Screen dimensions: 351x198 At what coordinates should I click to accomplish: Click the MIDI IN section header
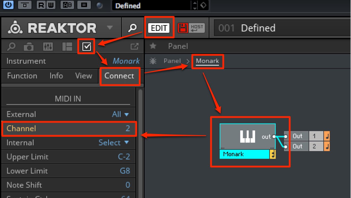click(x=68, y=99)
